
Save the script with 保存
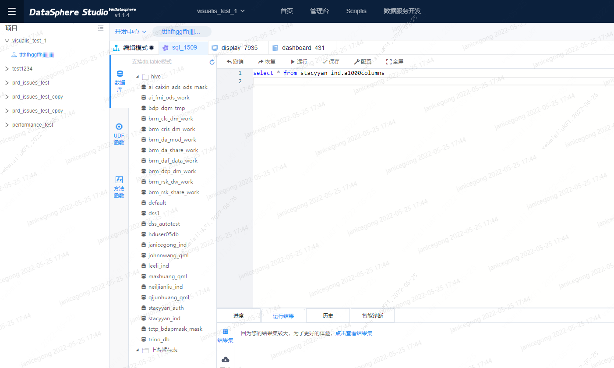[x=331, y=61]
